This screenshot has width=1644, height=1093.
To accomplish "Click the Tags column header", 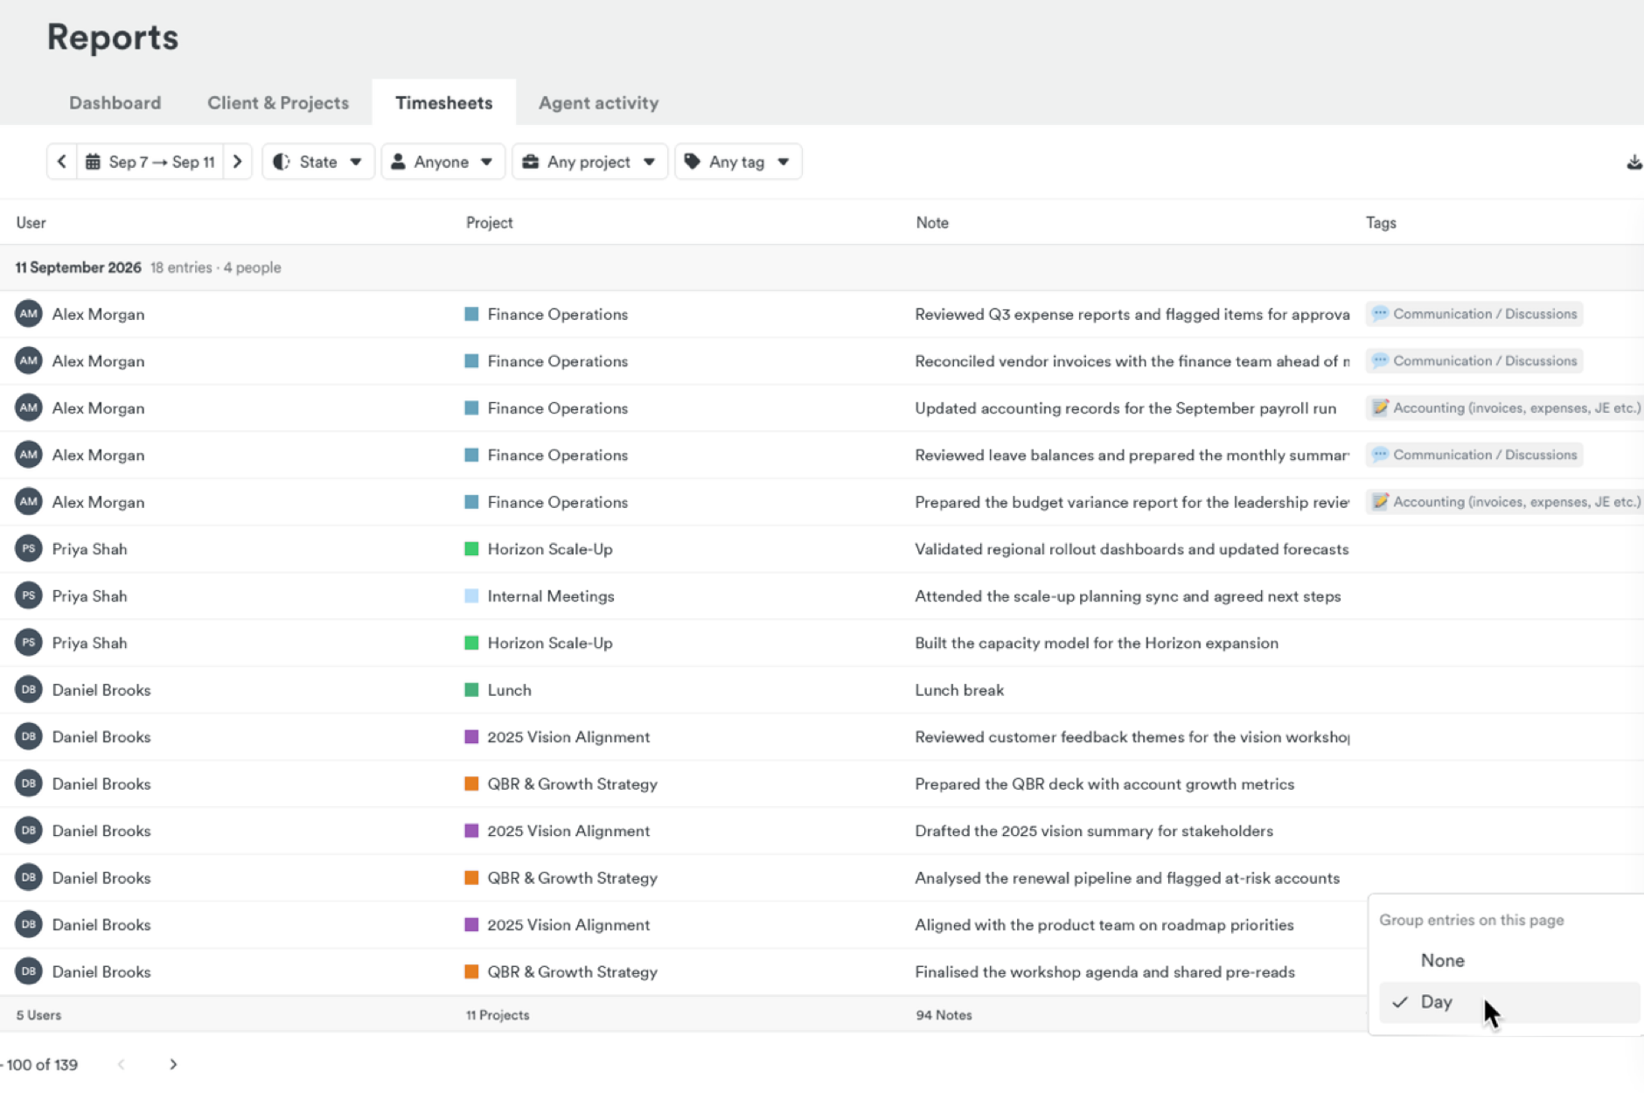I will pos(1381,223).
